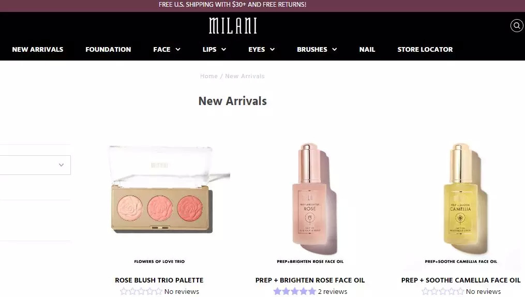View the 2 reviews for Rose Face Oil
The height and width of the screenshot is (297, 525).
(333, 292)
